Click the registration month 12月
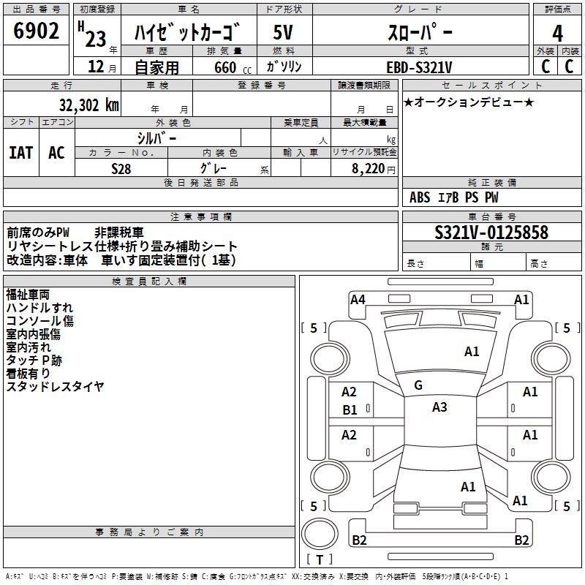 tap(102, 67)
